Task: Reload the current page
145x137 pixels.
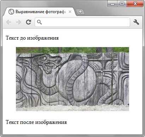Action: pos(29,22)
